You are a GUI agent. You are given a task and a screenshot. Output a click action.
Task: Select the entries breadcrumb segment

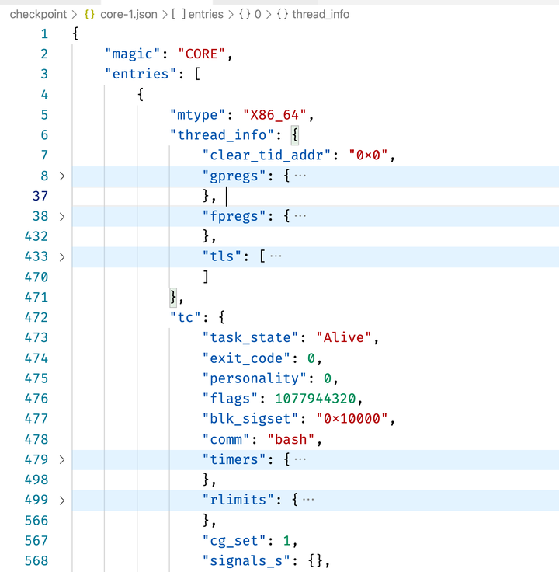pyautogui.click(x=206, y=14)
